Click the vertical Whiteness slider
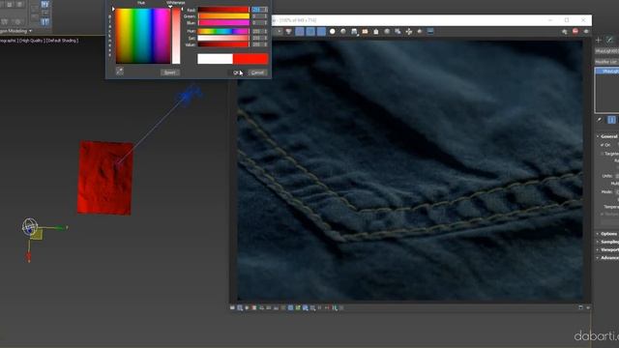Image resolution: width=619 pixels, height=348 pixels. (x=176, y=36)
